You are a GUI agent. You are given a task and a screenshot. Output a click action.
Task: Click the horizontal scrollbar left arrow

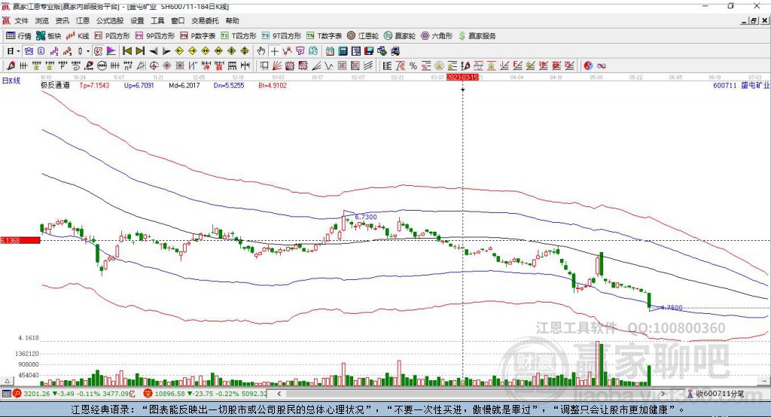[x=279, y=394]
